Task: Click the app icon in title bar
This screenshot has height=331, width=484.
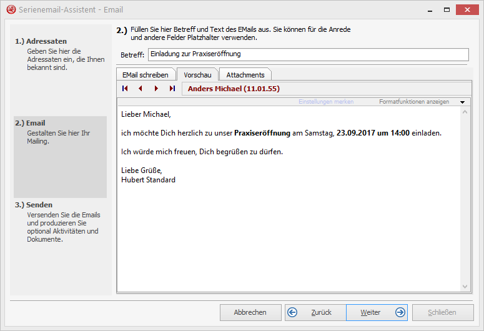Action: pyautogui.click(x=11, y=10)
